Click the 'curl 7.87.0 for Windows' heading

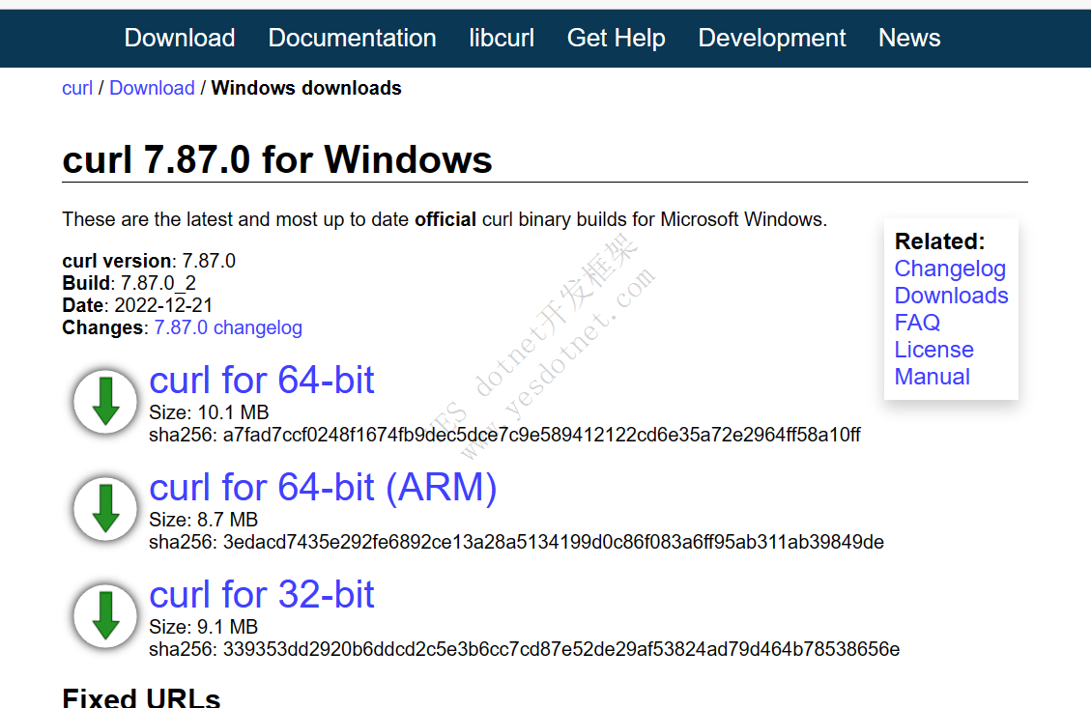[277, 160]
